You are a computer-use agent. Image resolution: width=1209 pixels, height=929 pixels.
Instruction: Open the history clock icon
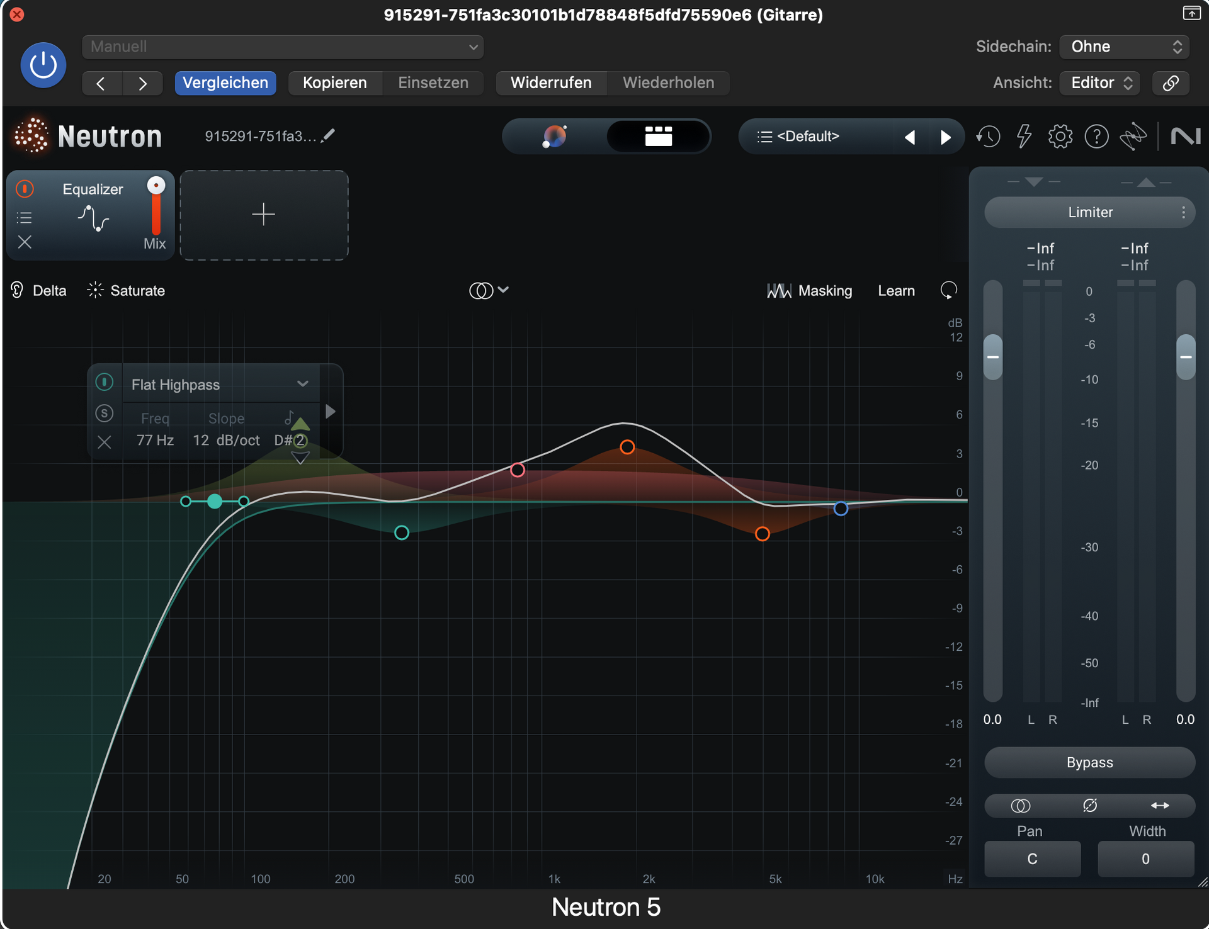[988, 137]
